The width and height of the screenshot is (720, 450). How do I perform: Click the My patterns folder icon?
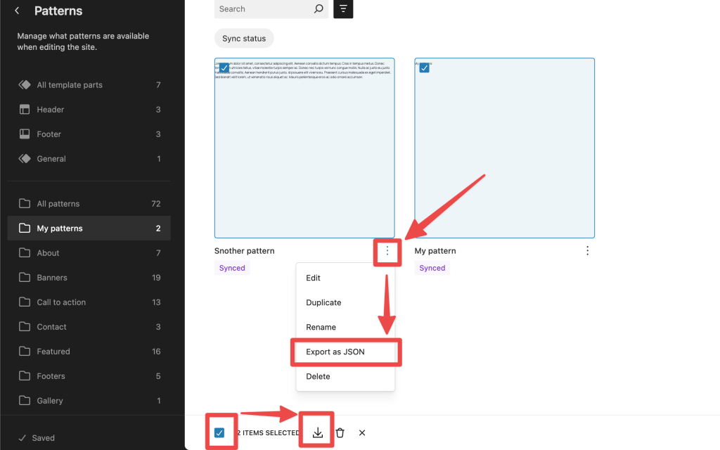(x=25, y=228)
